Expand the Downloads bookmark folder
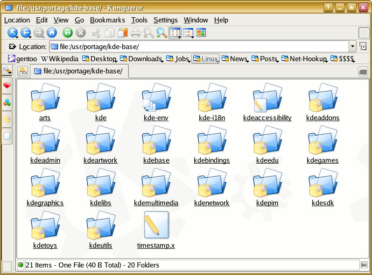Image resolution: width=372 pixels, height=275 pixels. click(141, 59)
